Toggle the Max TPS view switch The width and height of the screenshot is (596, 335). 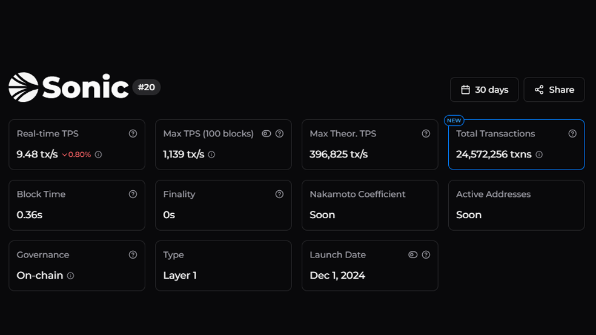(267, 133)
